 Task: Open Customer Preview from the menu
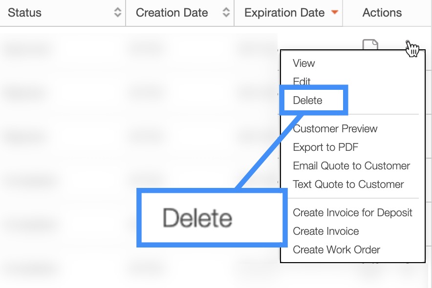click(x=335, y=129)
